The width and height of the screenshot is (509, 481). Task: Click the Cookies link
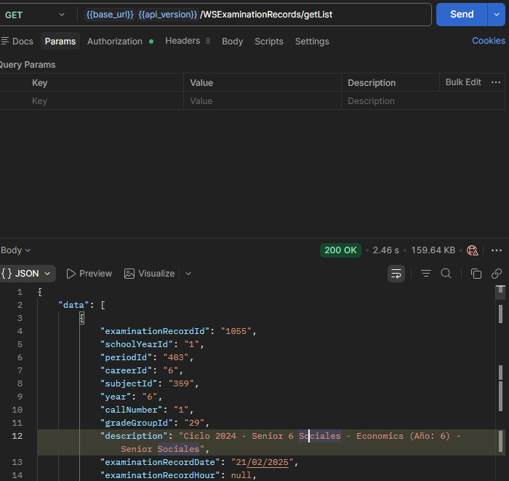pyautogui.click(x=488, y=41)
